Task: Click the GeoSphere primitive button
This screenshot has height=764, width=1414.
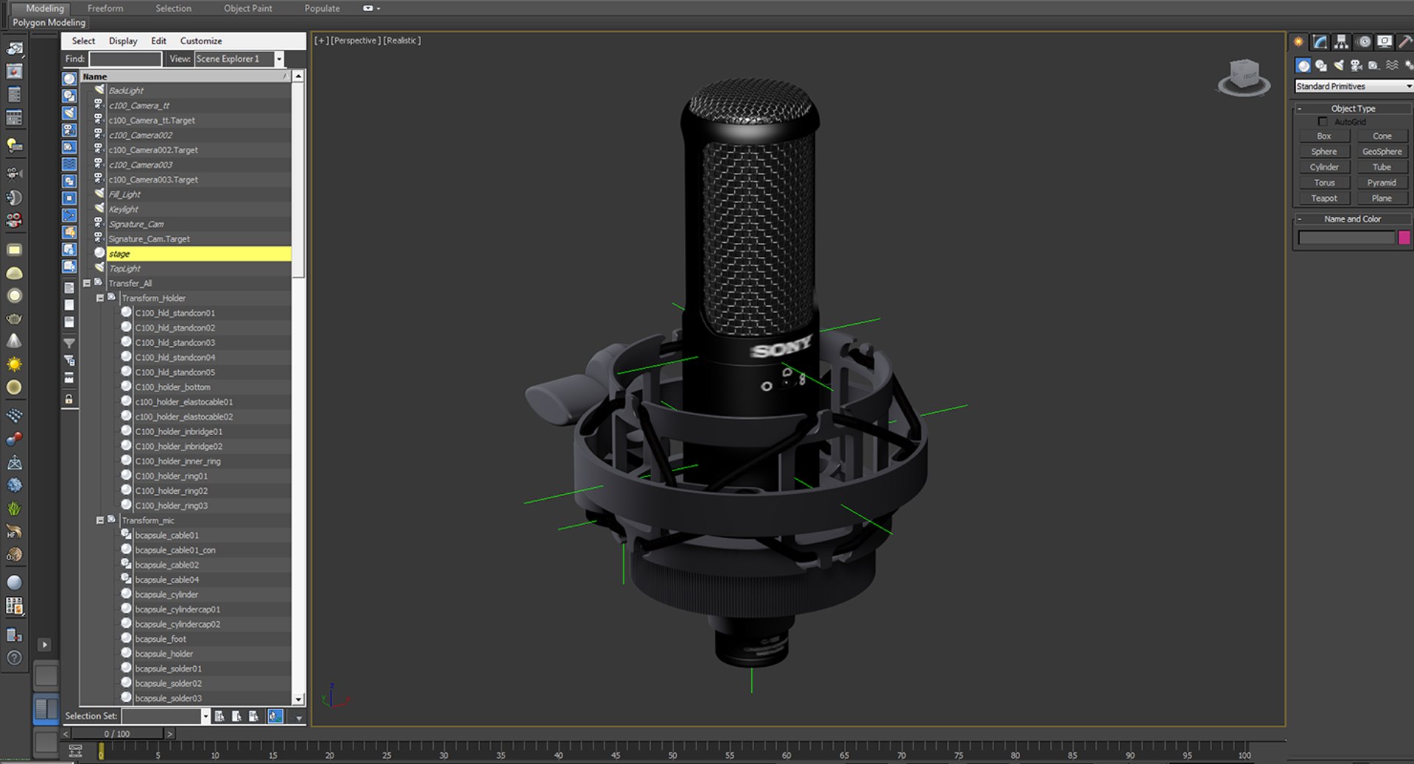Action: tap(1382, 152)
